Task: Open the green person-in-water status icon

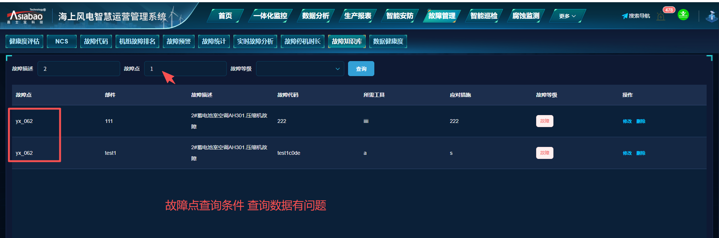Action: coord(683,15)
